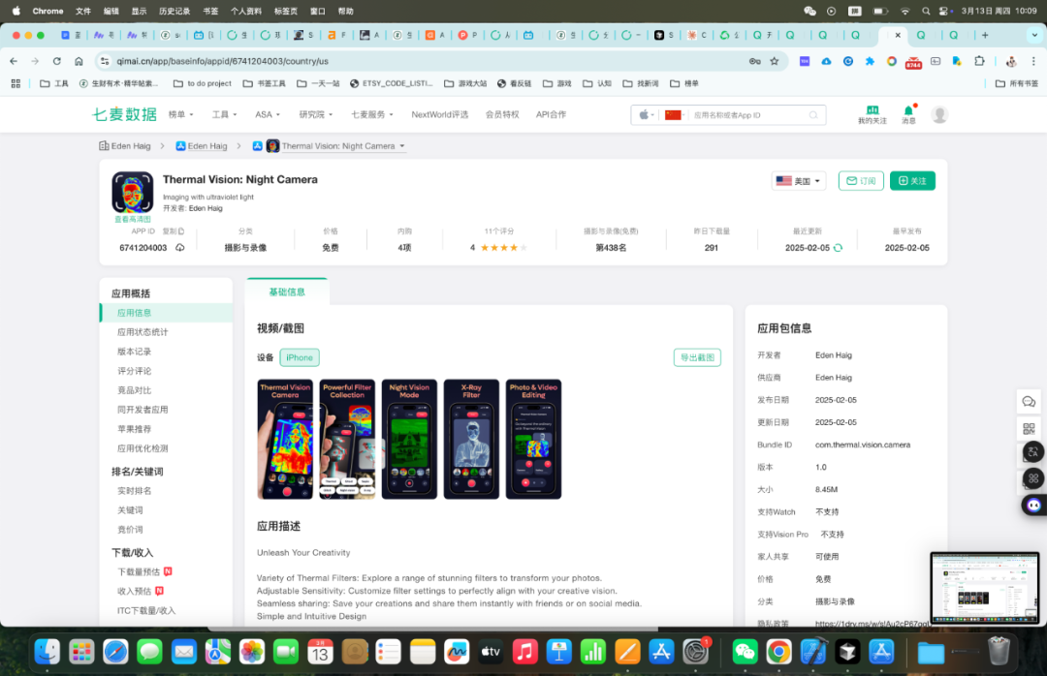Open Finder from the Dock

pos(48,652)
